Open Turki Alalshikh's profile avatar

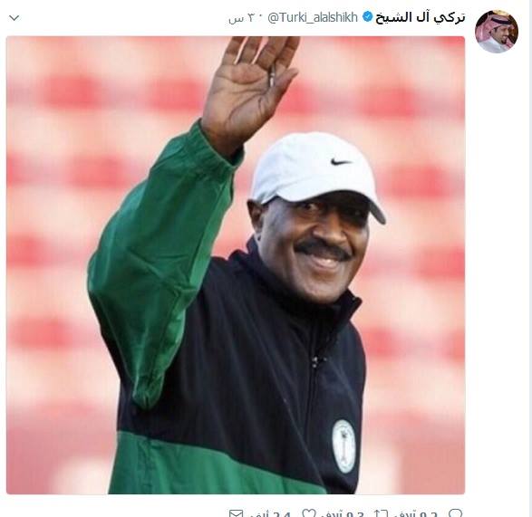(497, 31)
